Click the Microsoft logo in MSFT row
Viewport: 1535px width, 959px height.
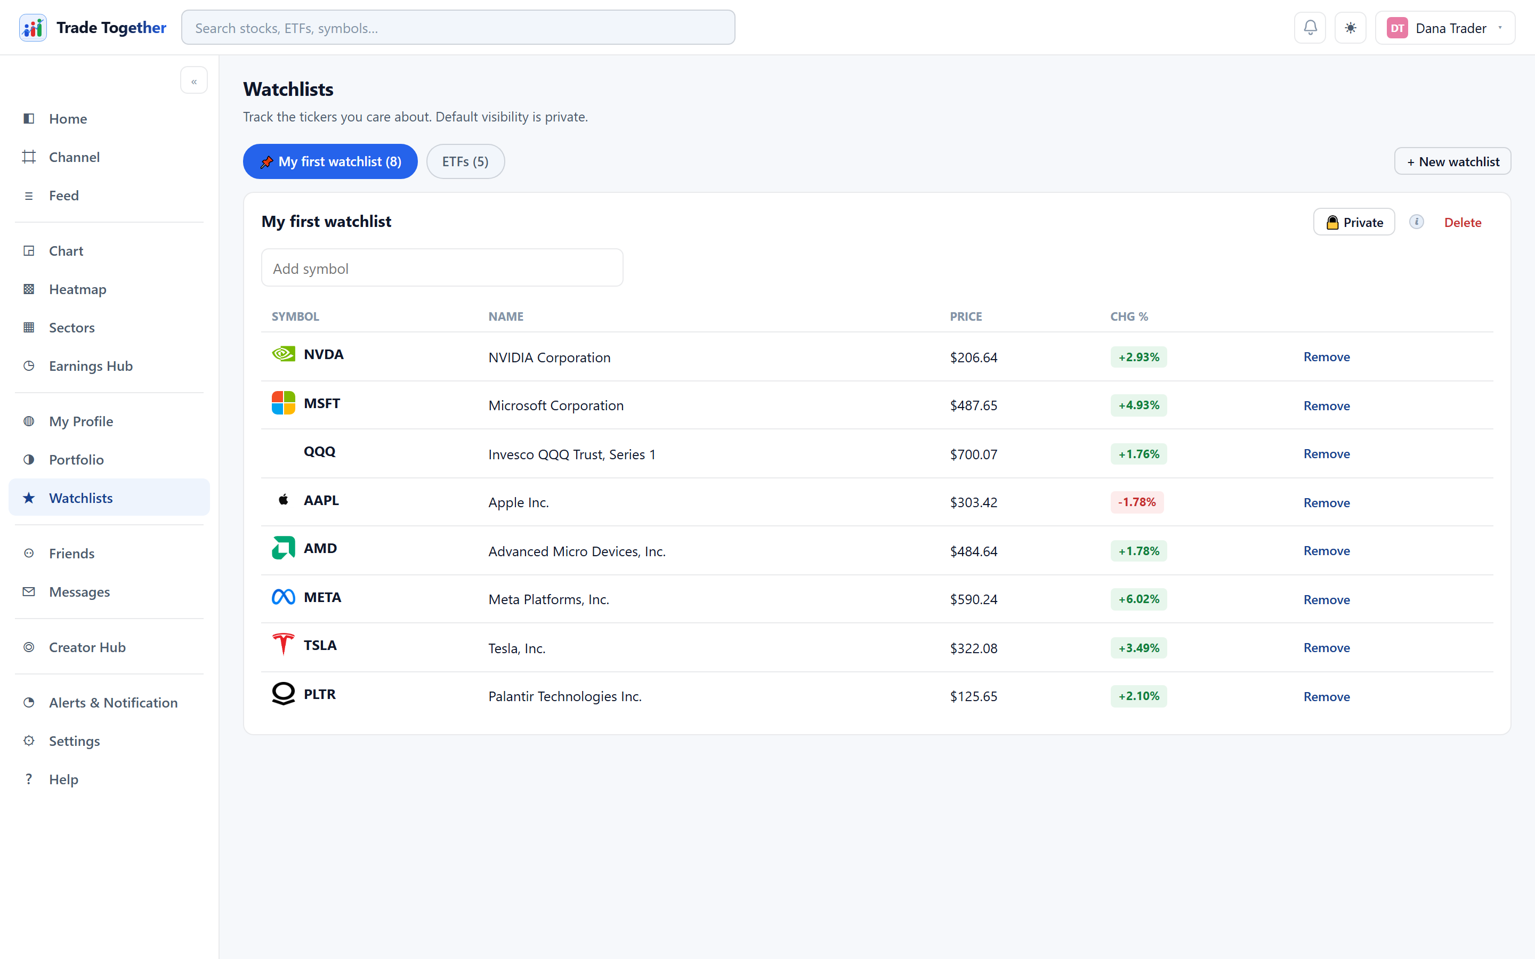[x=284, y=403]
